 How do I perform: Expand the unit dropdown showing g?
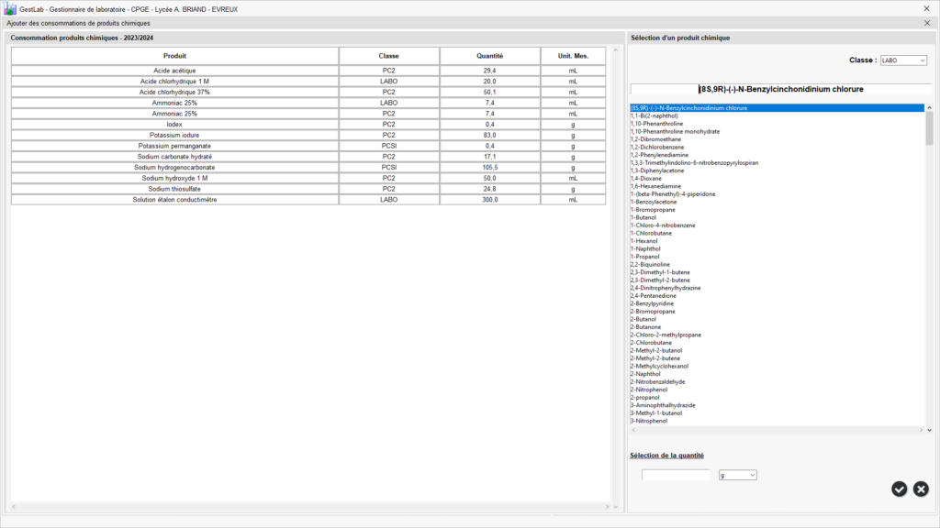(x=737, y=475)
